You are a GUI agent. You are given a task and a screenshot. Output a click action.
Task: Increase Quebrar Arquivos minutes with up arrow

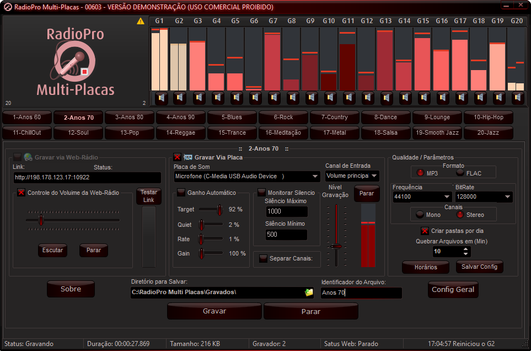466,249
